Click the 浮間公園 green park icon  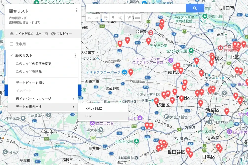click(x=205, y=16)
